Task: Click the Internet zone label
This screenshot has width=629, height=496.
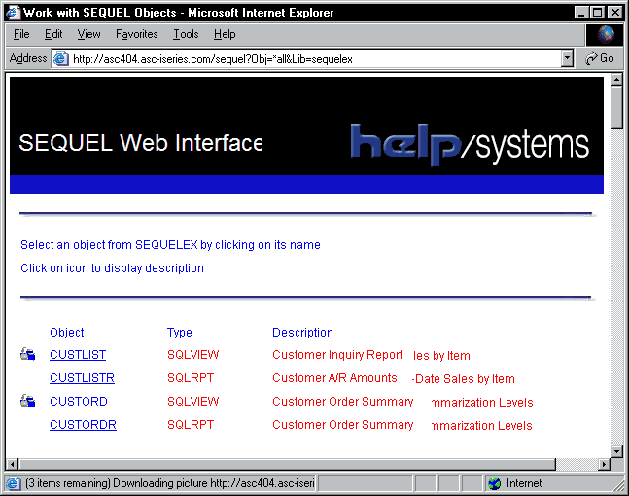Action: point(523,483)
